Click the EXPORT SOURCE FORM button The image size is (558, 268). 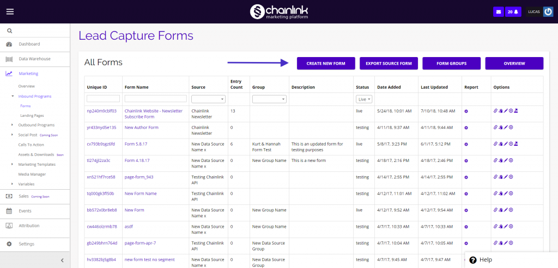(x=389, y=64)
